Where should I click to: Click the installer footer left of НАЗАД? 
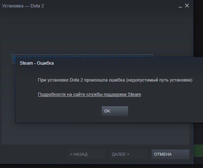tap(34, 154)
